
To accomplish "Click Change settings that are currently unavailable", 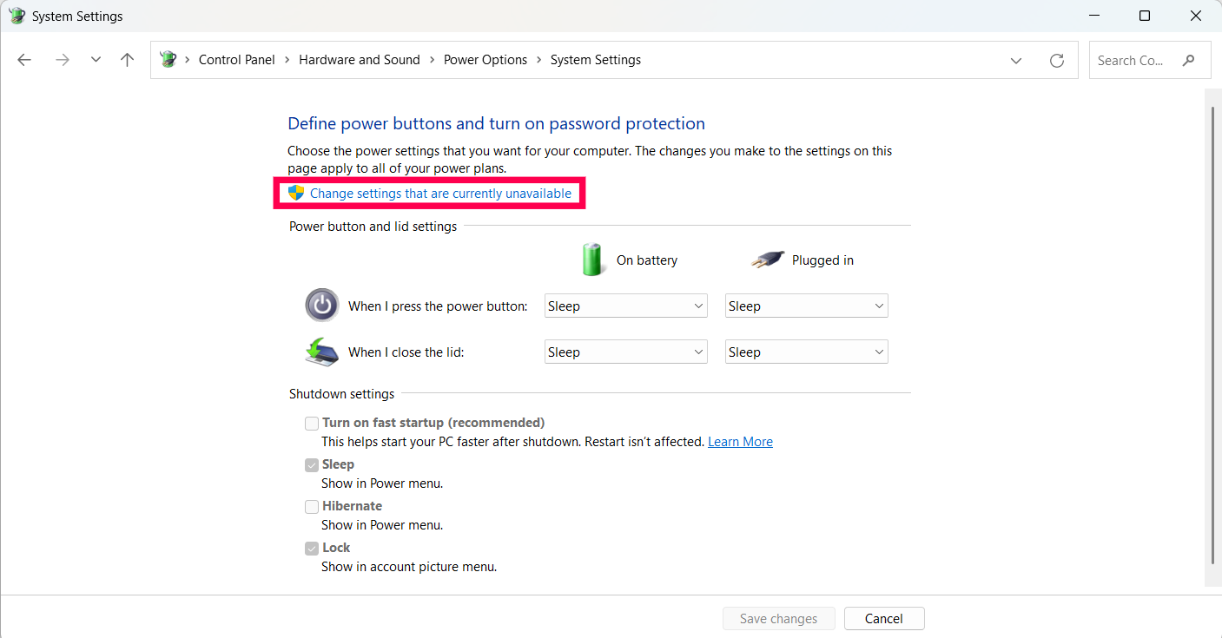I will tap(440, 194).
